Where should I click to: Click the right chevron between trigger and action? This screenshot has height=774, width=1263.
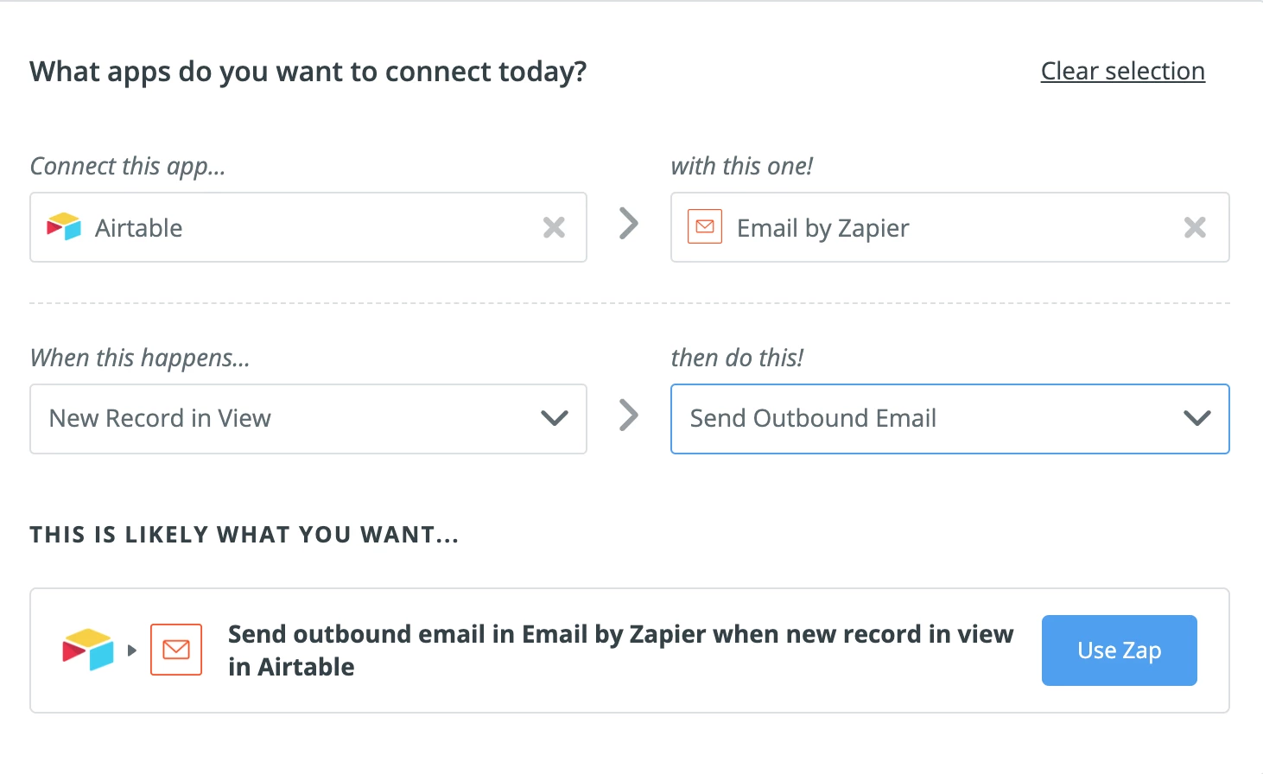[629, 416]
